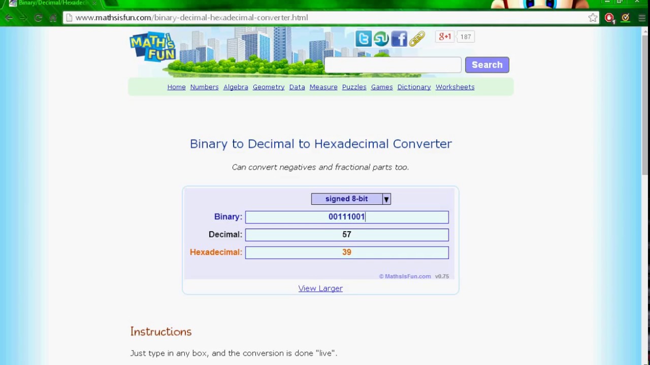This screenshot has height=365, width=650.
Task: Click the View Larger link
Action: click(320, 288)
